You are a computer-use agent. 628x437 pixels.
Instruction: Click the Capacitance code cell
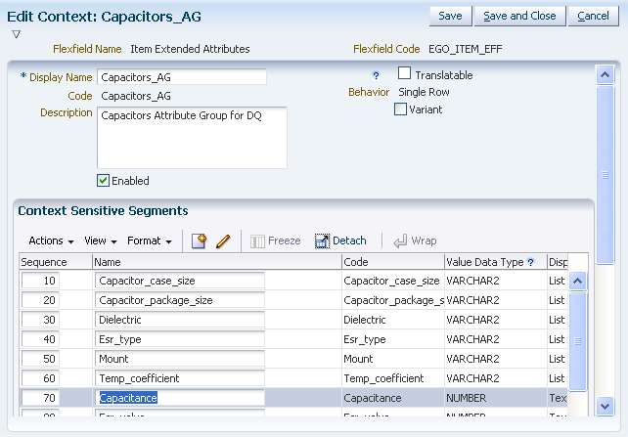pyautogui.click(x=393, y=398)
